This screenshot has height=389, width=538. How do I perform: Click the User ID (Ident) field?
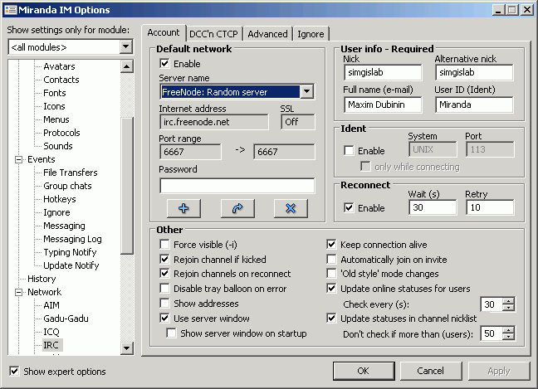pos(474,105)
